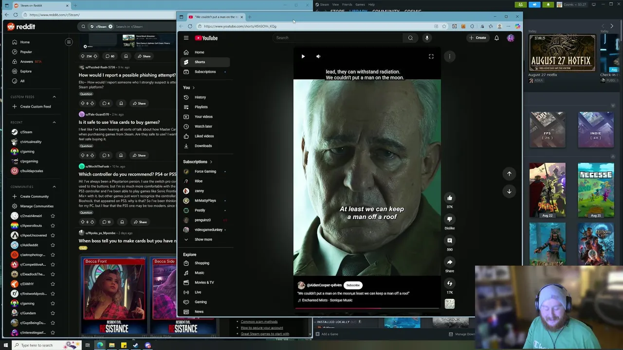Favorite r/2meirl4meirl with star toggle
The image size is (623, 350).
point(53,216)
